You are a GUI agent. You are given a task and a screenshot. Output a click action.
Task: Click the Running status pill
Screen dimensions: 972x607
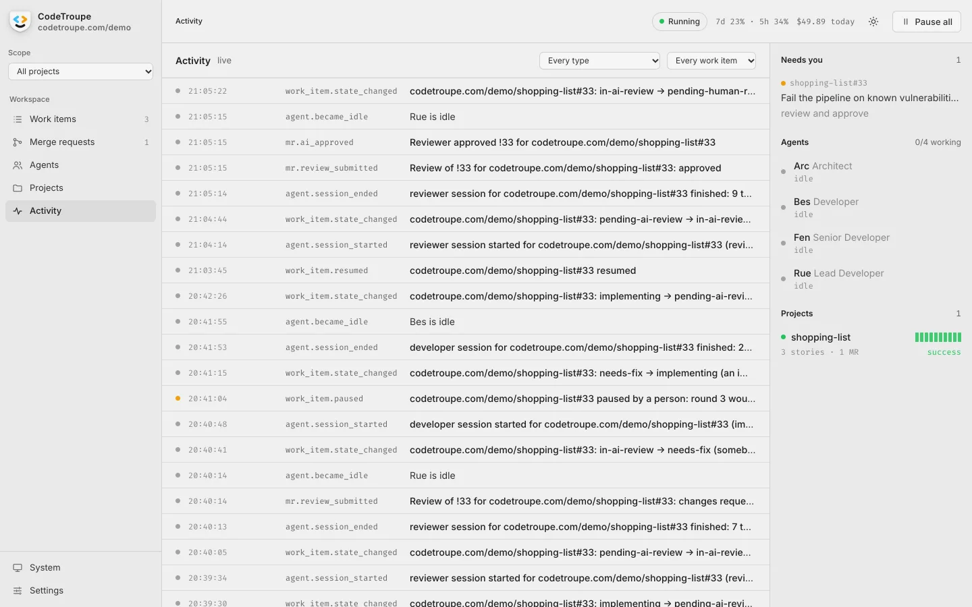(x=680, y=22)
